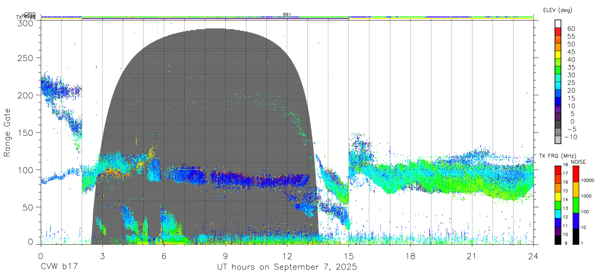
Task: Click the '21' UT hour tick label
Action: [x=472, y=256]
